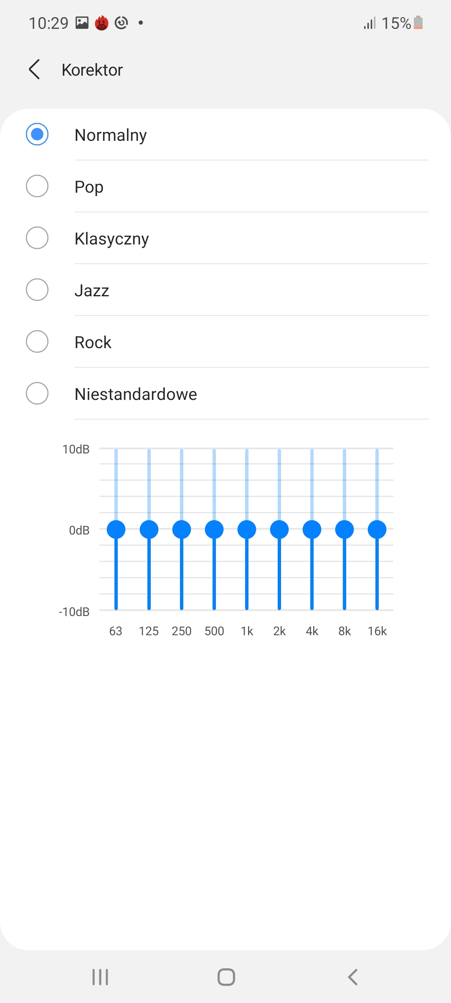This screenshot has width=451, height=1003.
Task: Click the 1k band slider knob
Action: coord(247,530)
